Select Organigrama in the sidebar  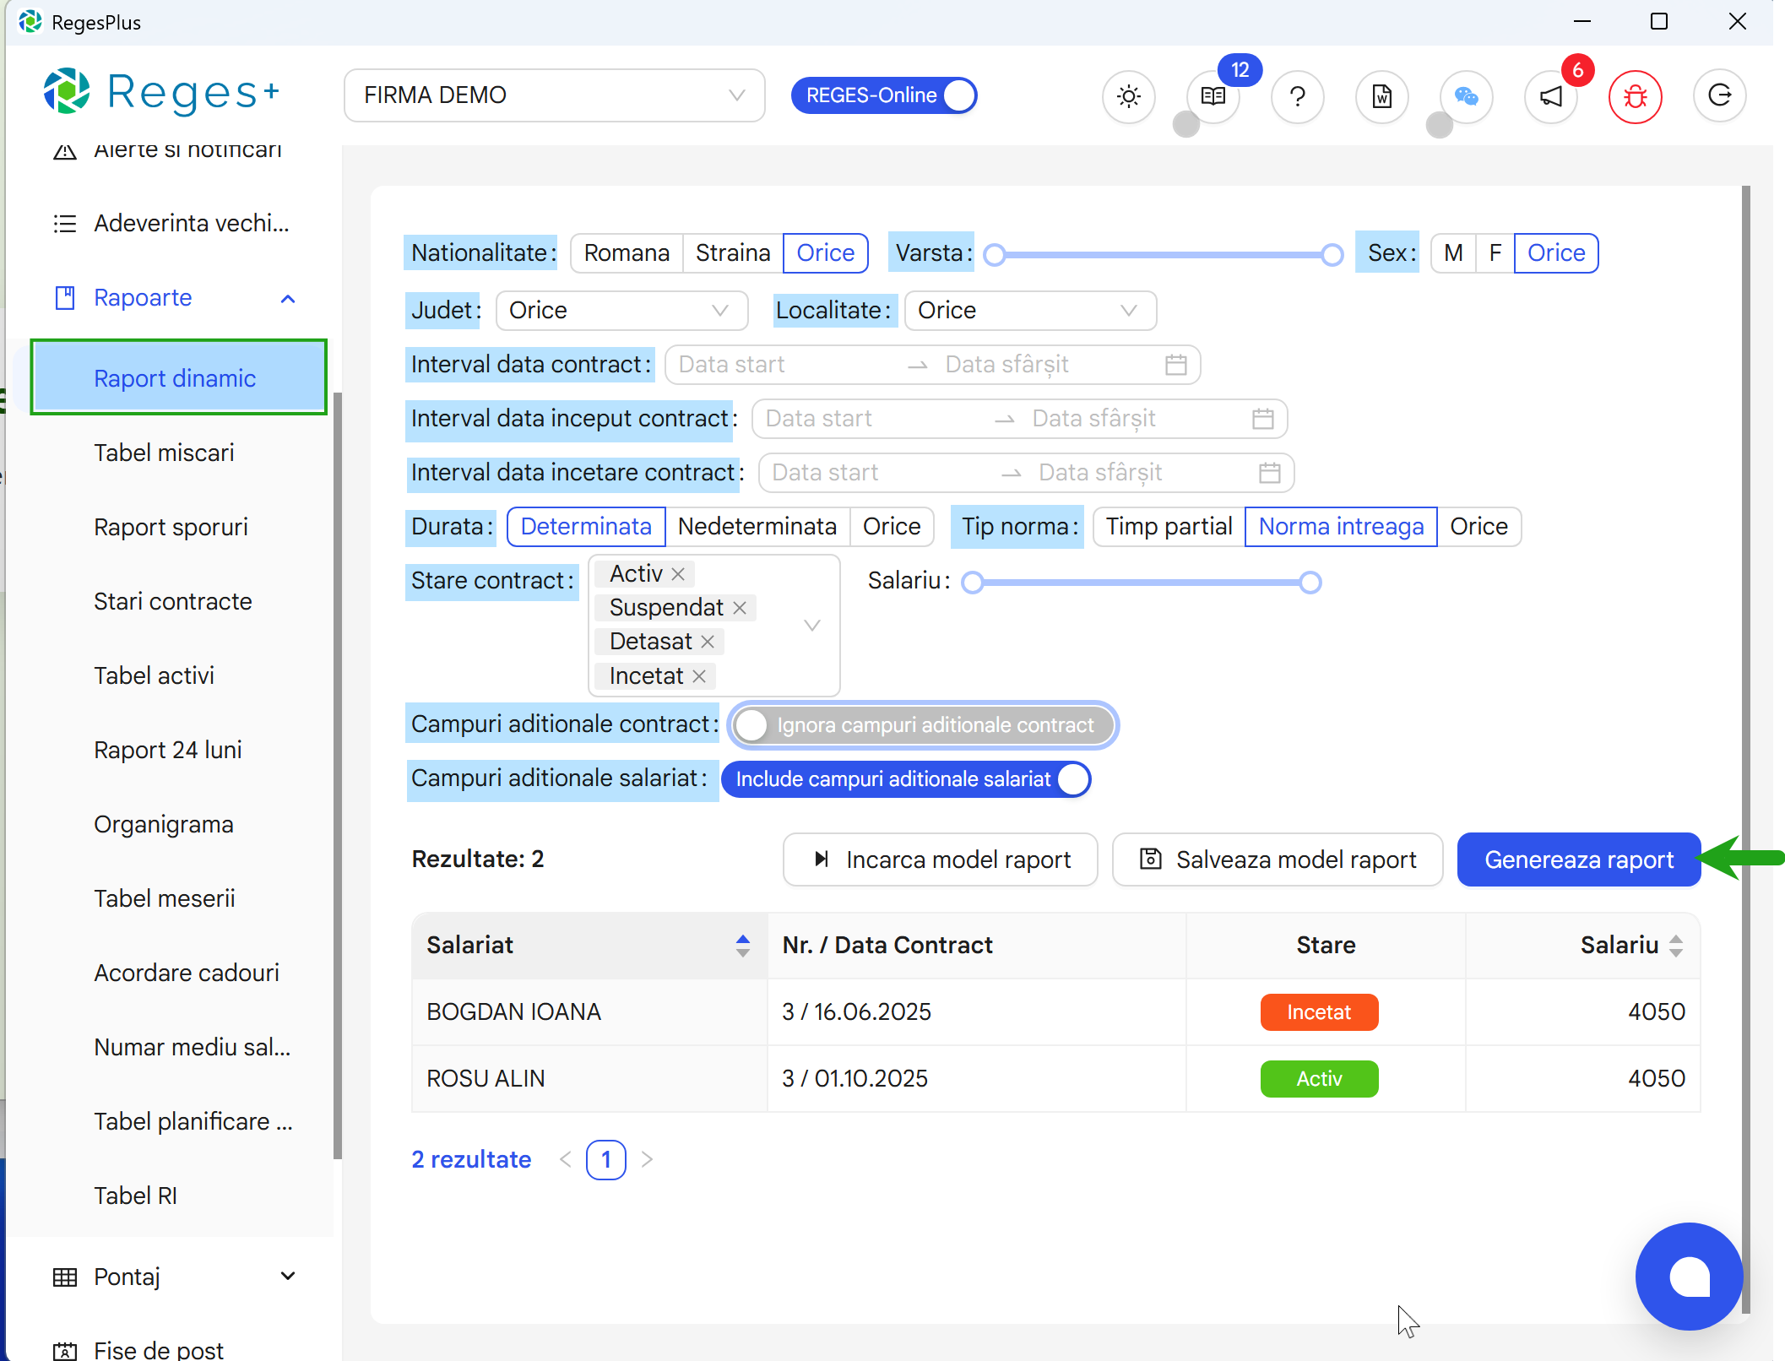click(x=163, y=824)
